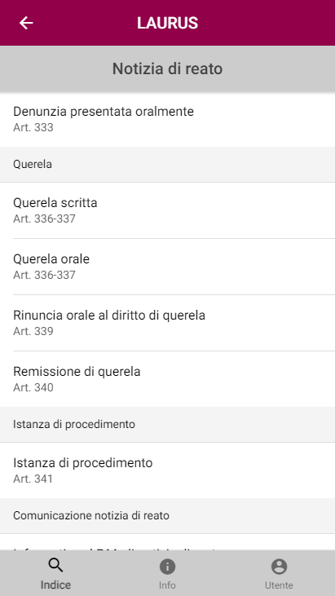
Task: Tap the Info circle icon
Action: 167,567
